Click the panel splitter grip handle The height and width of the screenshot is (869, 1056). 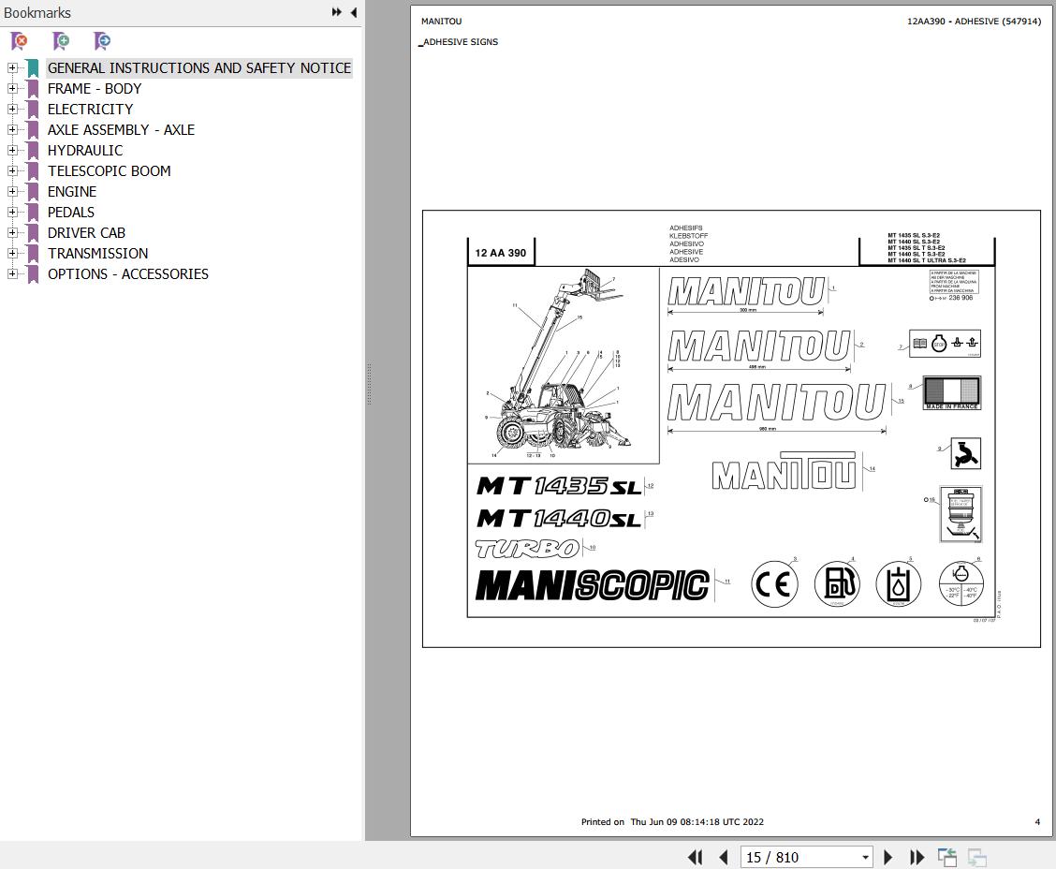[x=369, y=385]
